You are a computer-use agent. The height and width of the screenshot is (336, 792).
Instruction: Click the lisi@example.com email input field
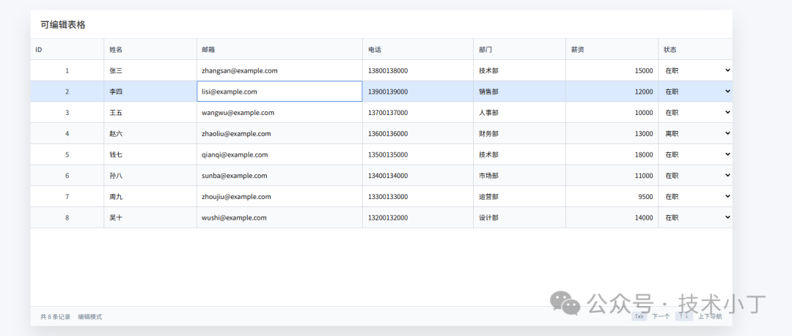[x=279, y=92]
